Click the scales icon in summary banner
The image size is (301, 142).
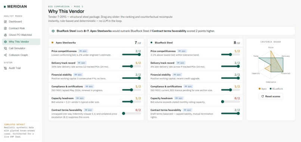[x=53, y=31]
